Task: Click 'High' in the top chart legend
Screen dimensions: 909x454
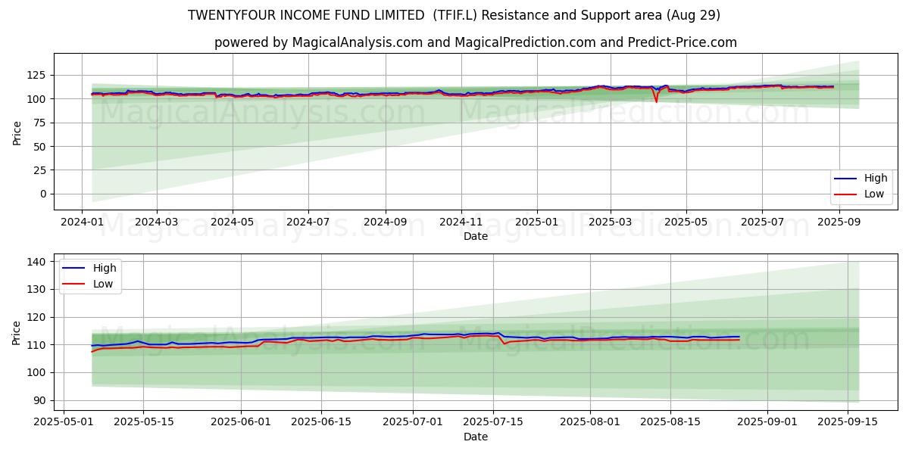Action: [x=876, y=179]
